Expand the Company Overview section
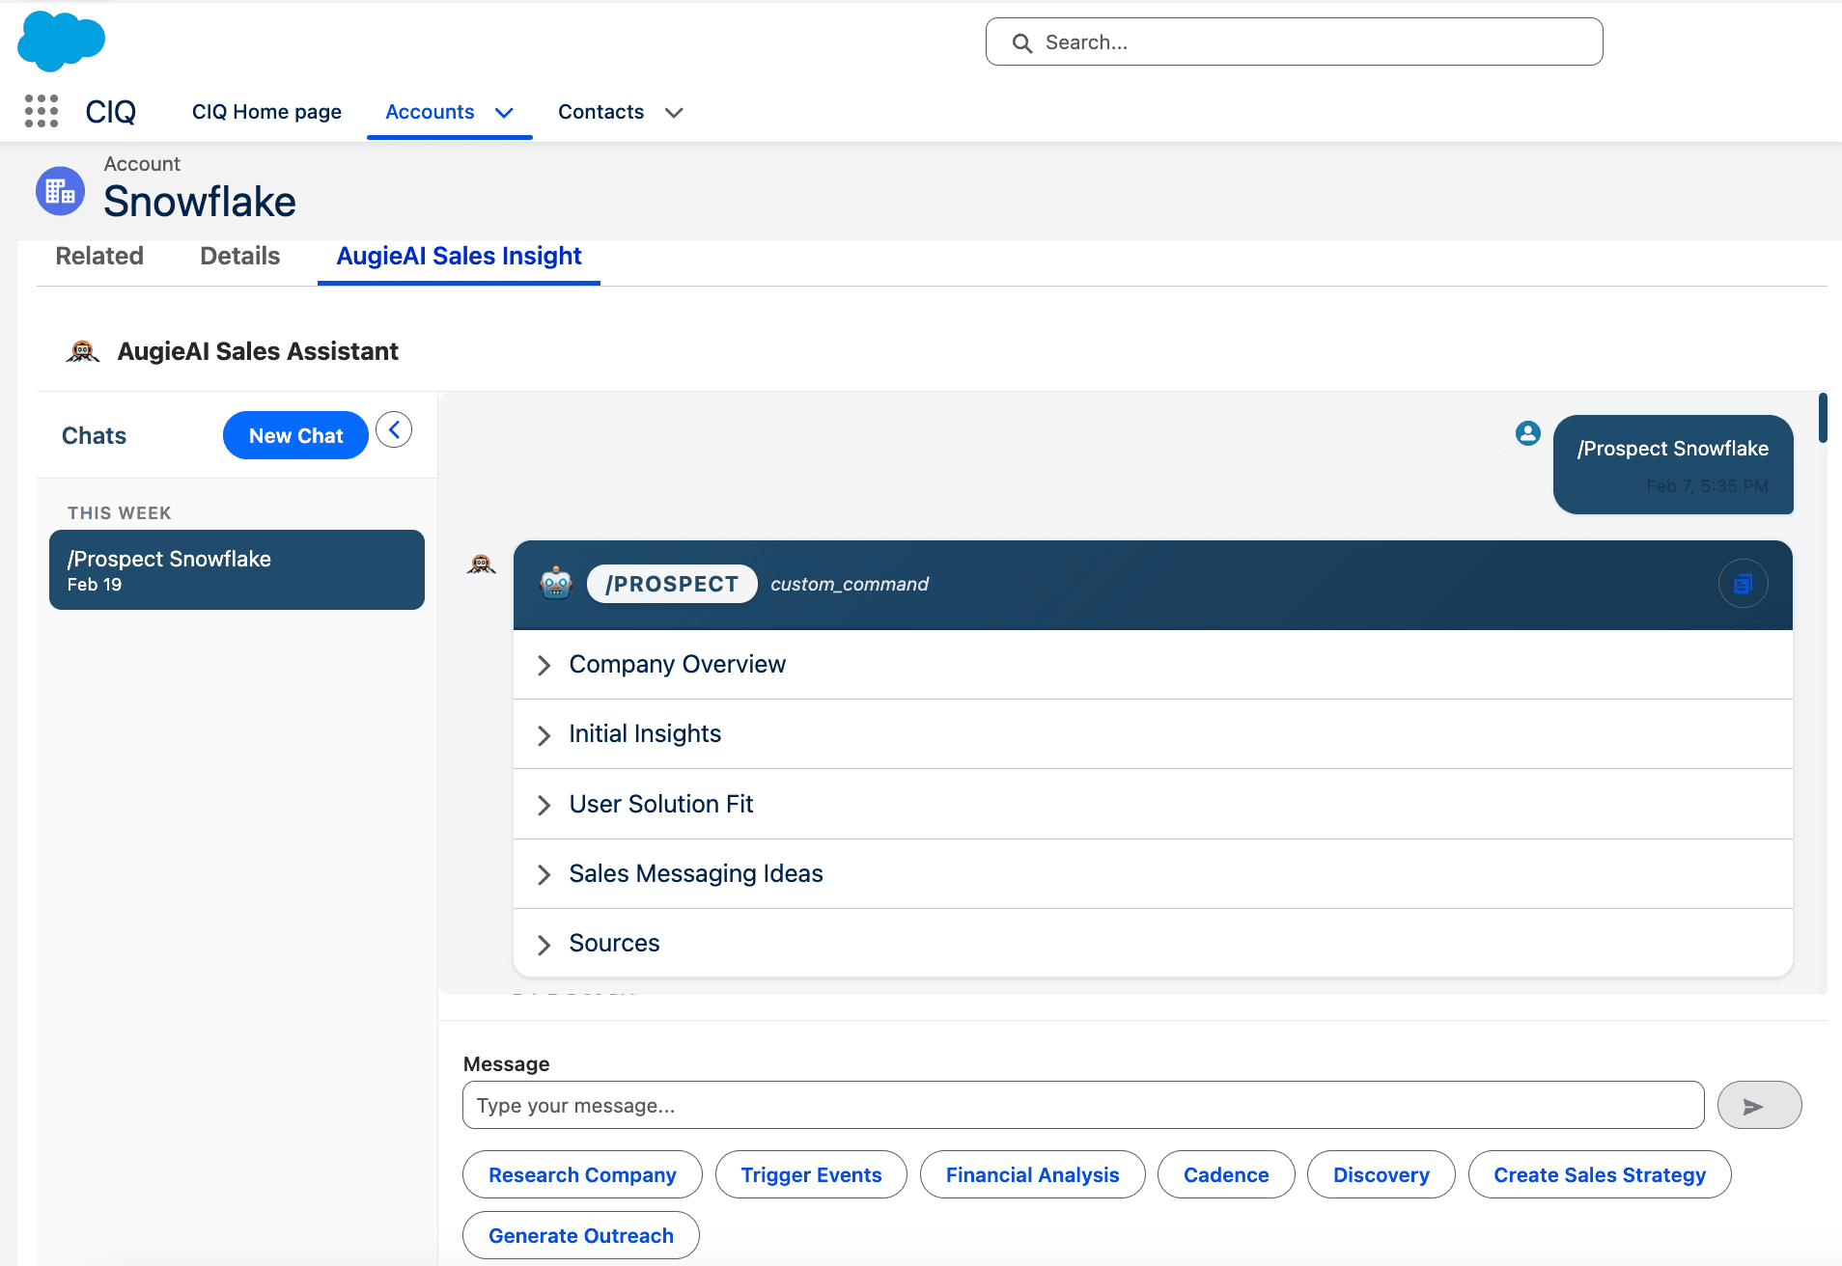The height and width of the screenshot is (1266, 1842). 1153,665
